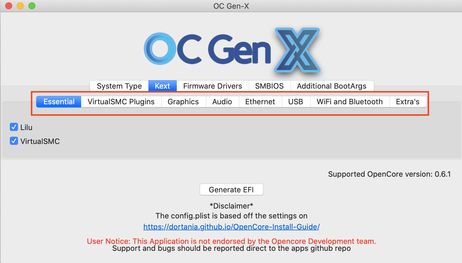
Task: Close the OC Gen-X window
Action: click(9, 6)
